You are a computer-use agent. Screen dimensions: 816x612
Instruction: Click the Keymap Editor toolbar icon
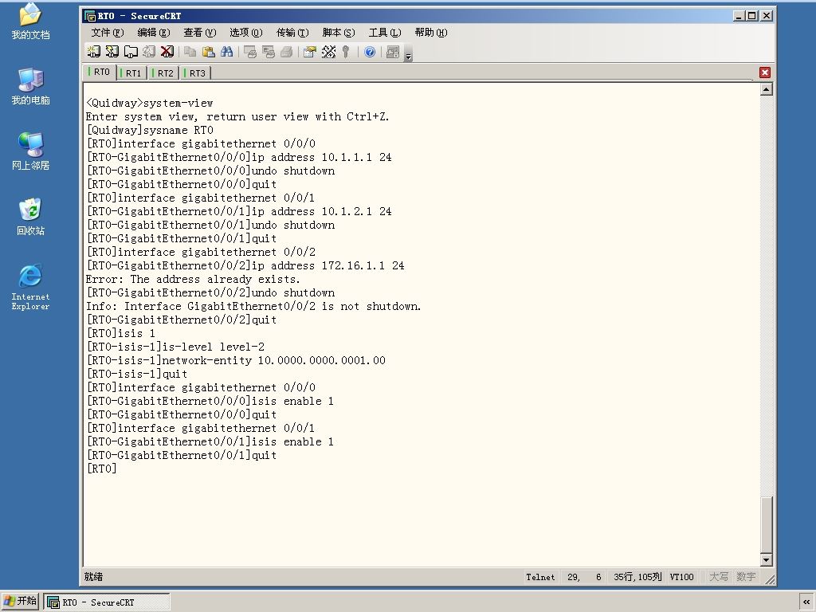tap(328, 52)
